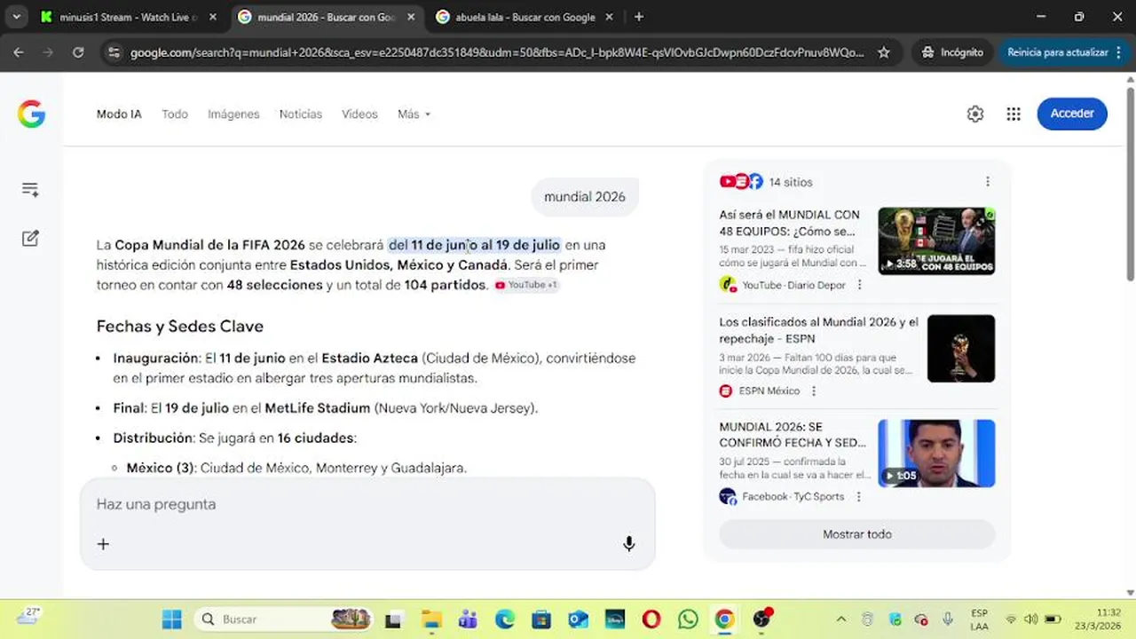The image size is (1136, 639).
Task: Go forward in browser history
Action: click(x=48, y=52)
